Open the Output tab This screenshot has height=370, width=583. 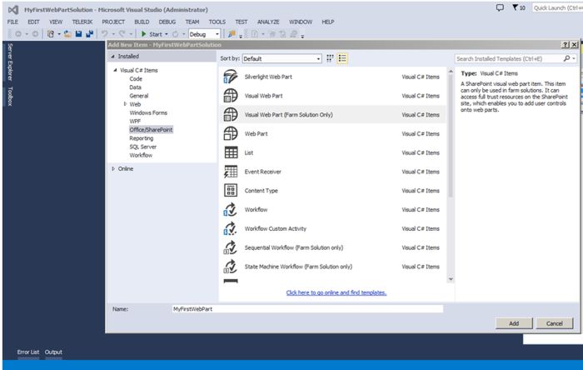tap(53, 352)
